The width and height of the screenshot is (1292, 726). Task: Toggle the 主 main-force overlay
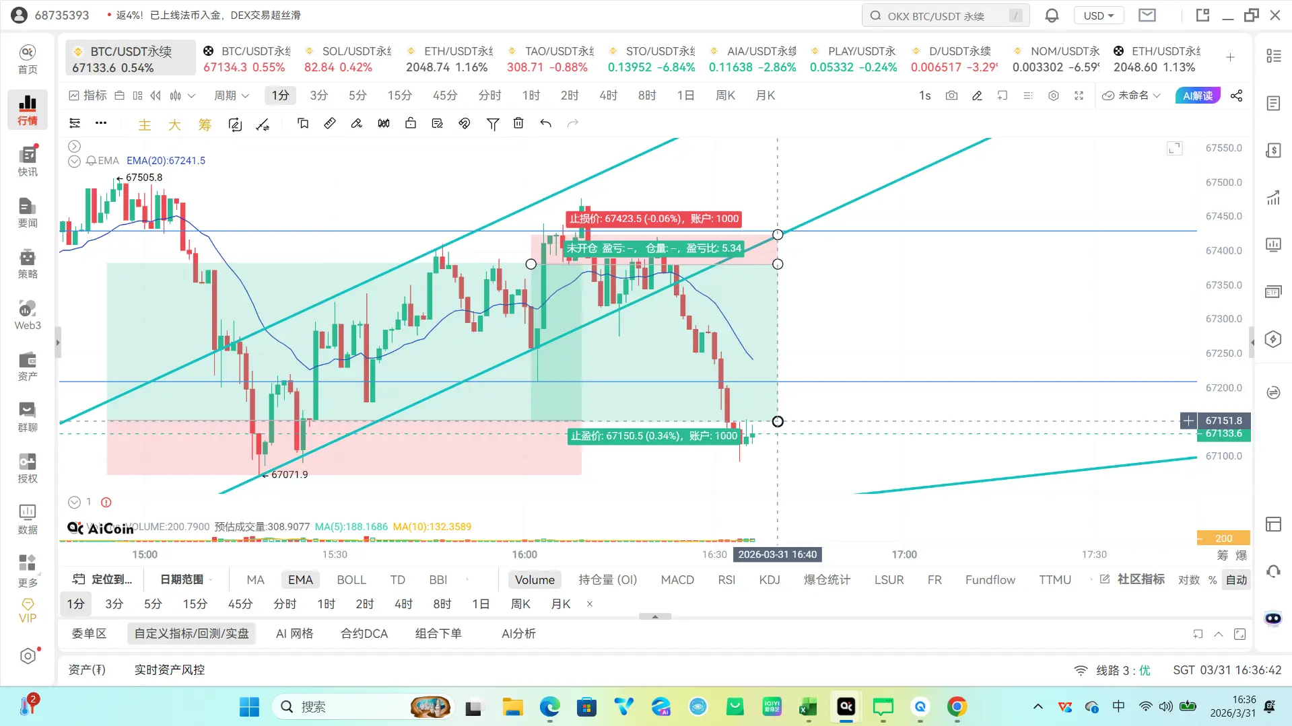point(145,124)
